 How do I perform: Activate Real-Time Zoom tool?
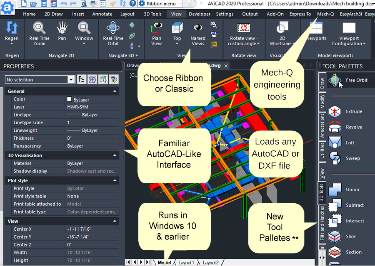pyautogui.click(x=39, y=33)
